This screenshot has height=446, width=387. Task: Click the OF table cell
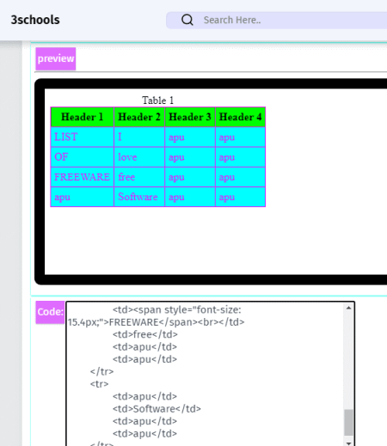pyautogui.click(x=83, y=157)
